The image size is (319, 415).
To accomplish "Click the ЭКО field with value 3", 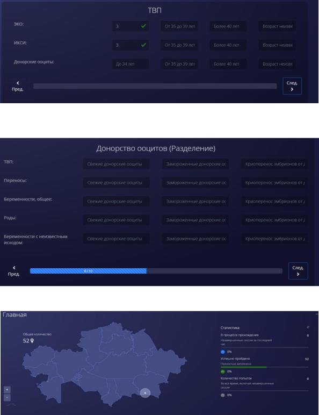I will pyautogui.click(x=130, y=26).
